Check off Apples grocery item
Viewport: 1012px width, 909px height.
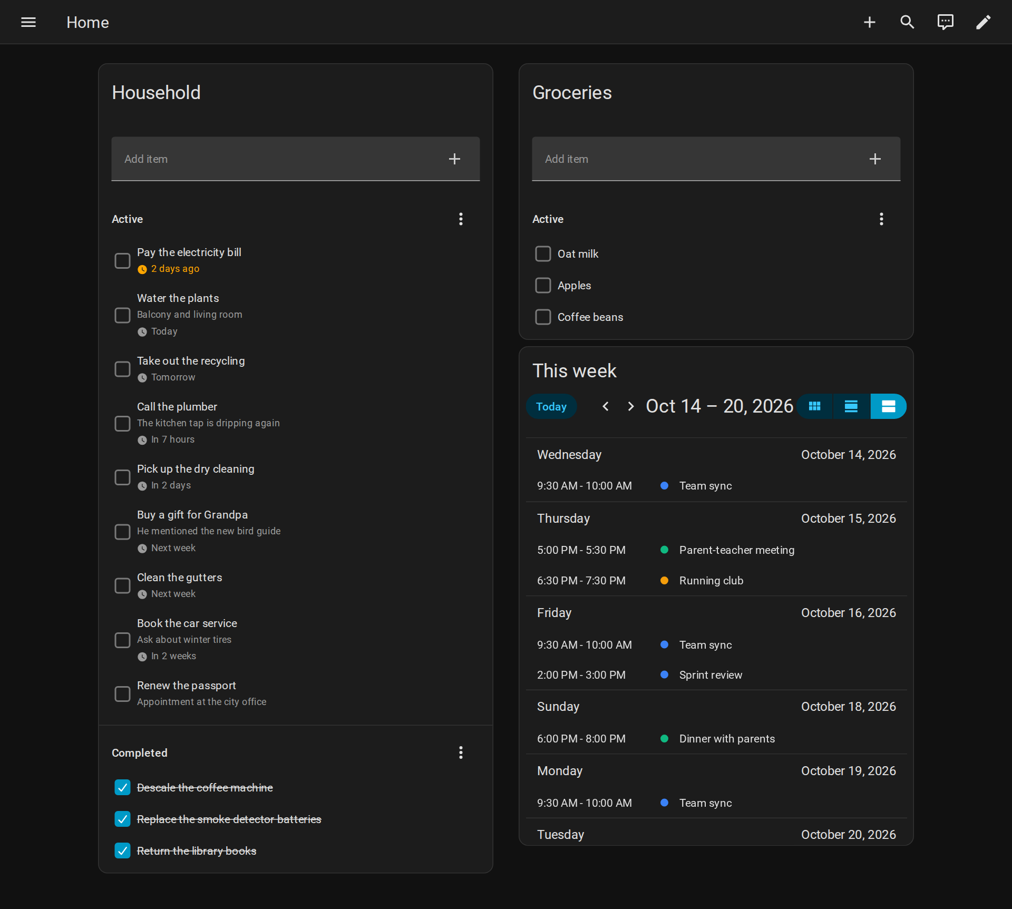pyautogui.click(x=543, y=285)
